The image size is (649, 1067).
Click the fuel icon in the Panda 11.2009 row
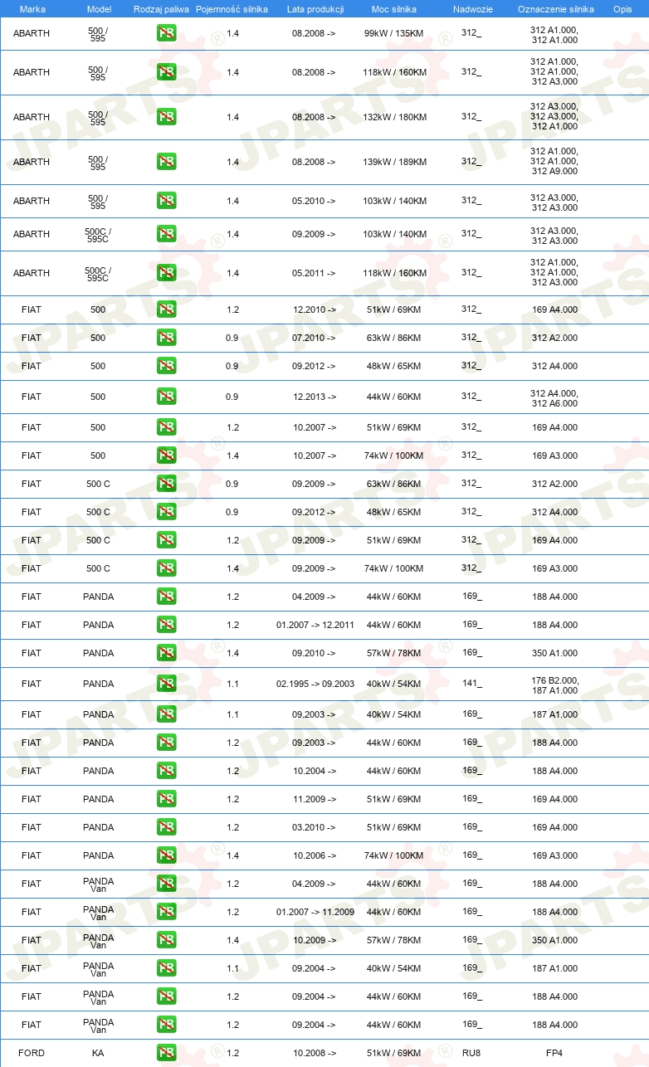point(166,799)
